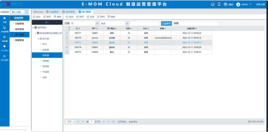
Task: Open 角色管理 in the side menu
Action: [x=20, y=29]
